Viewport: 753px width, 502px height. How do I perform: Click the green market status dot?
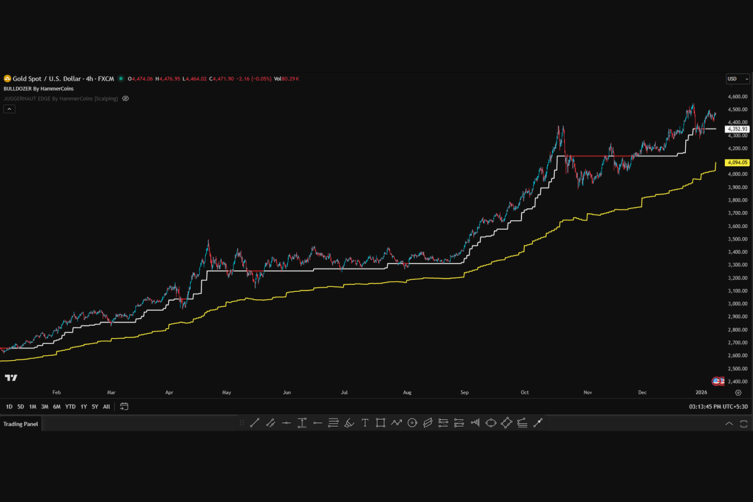(x=120, y=79)
